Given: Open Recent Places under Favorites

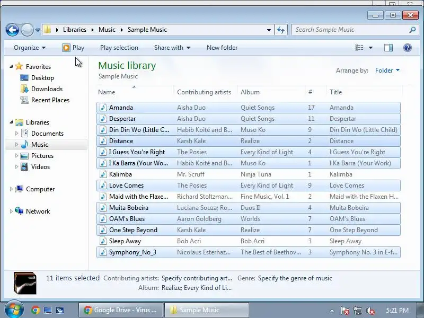Looking at the screenshot, I should [x=50, y=100].
